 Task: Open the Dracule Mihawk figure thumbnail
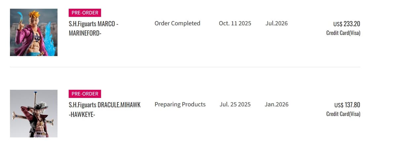click(x=33, y=113)
